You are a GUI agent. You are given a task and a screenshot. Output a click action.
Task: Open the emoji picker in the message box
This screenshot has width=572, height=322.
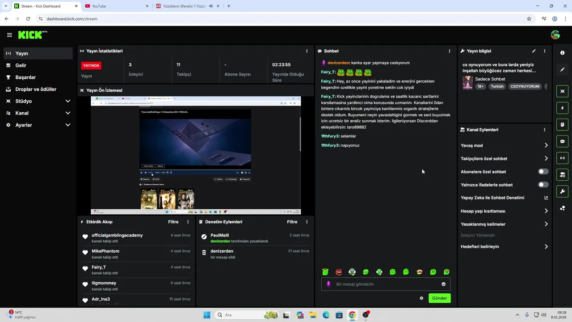tap(443, 284)
